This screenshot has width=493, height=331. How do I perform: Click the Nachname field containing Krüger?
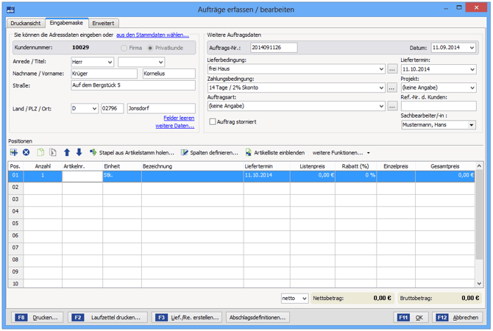pos(104,74)
